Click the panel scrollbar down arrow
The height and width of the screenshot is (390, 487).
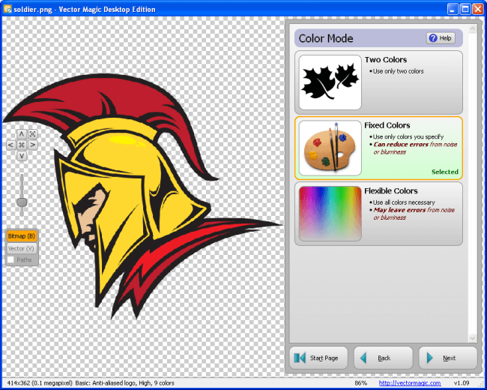click(x=473, y=337)
